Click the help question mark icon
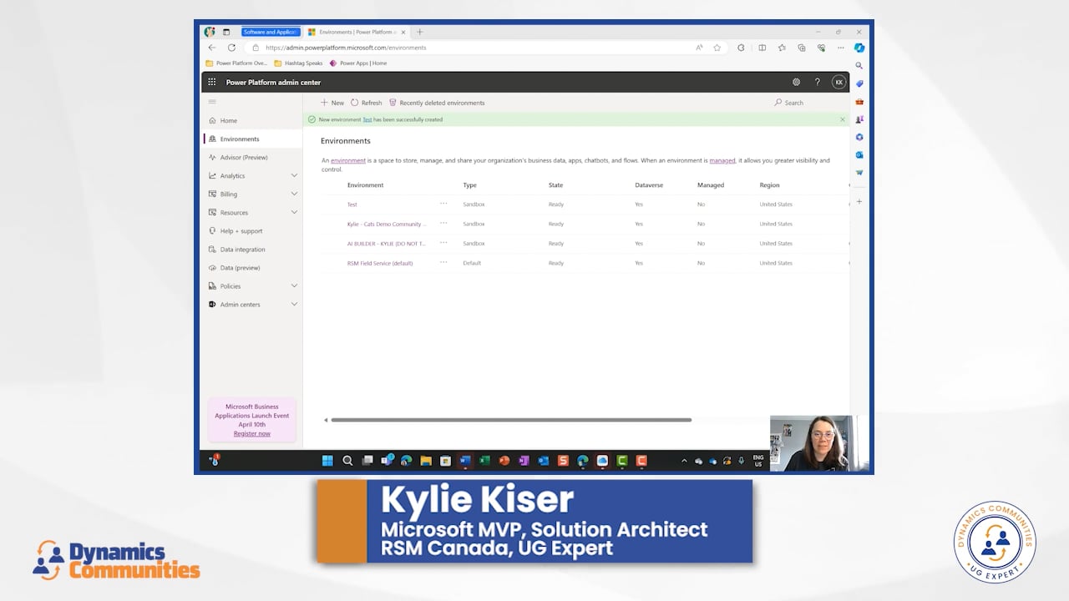Image resolution: width=1069 pixels, height=601 pixels. coord(817,82)
